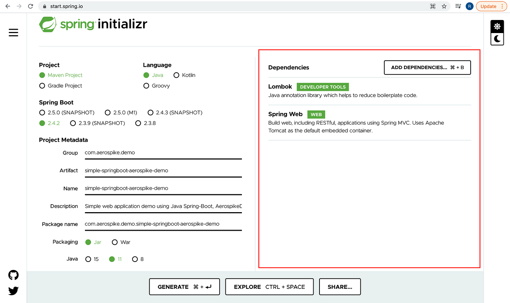Edit the Group field
The width and height of the screenshot is (510, 303).
point(163,153)
